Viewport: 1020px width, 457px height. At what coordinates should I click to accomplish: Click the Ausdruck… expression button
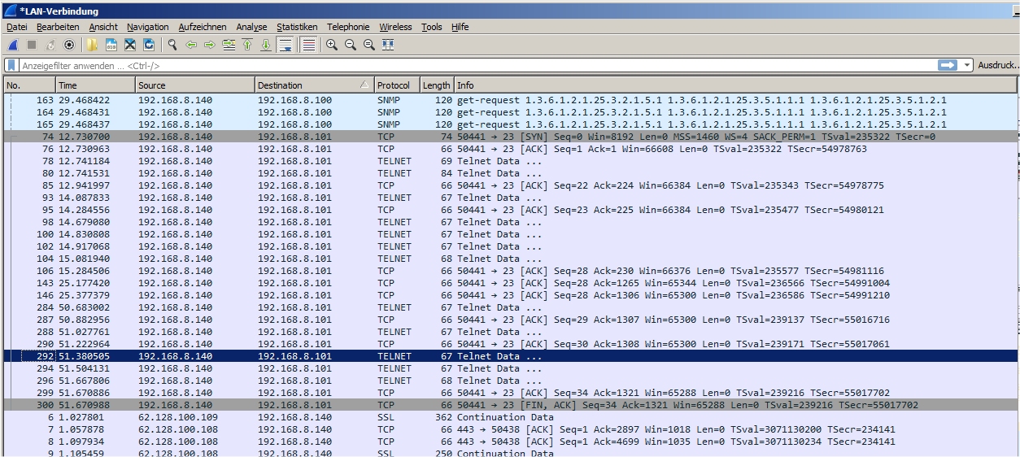(998, 65)
